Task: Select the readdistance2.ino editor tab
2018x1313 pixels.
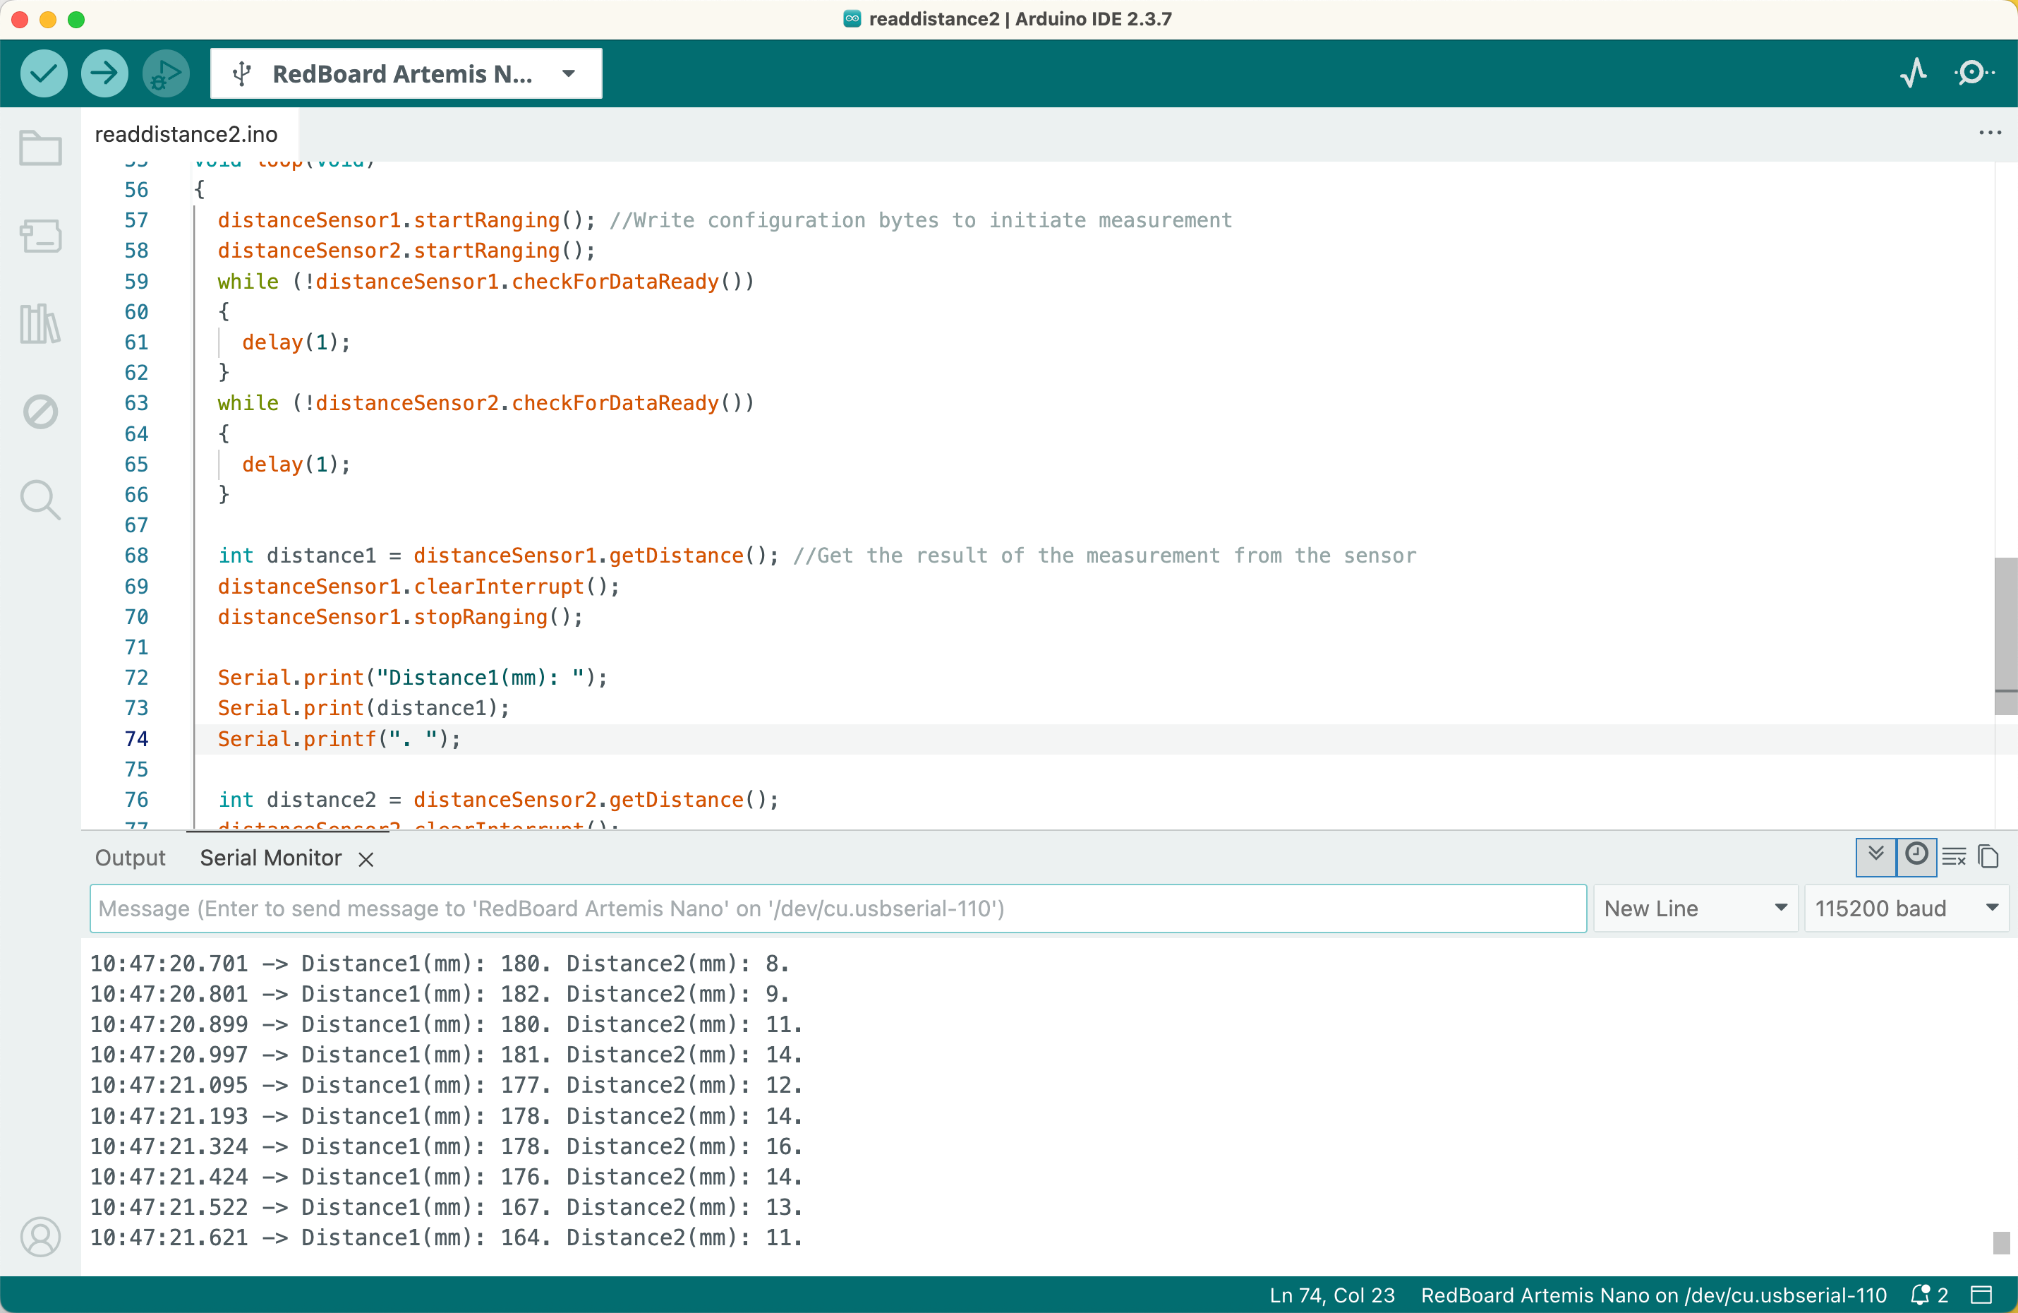Action: click(x=186, y=134)
